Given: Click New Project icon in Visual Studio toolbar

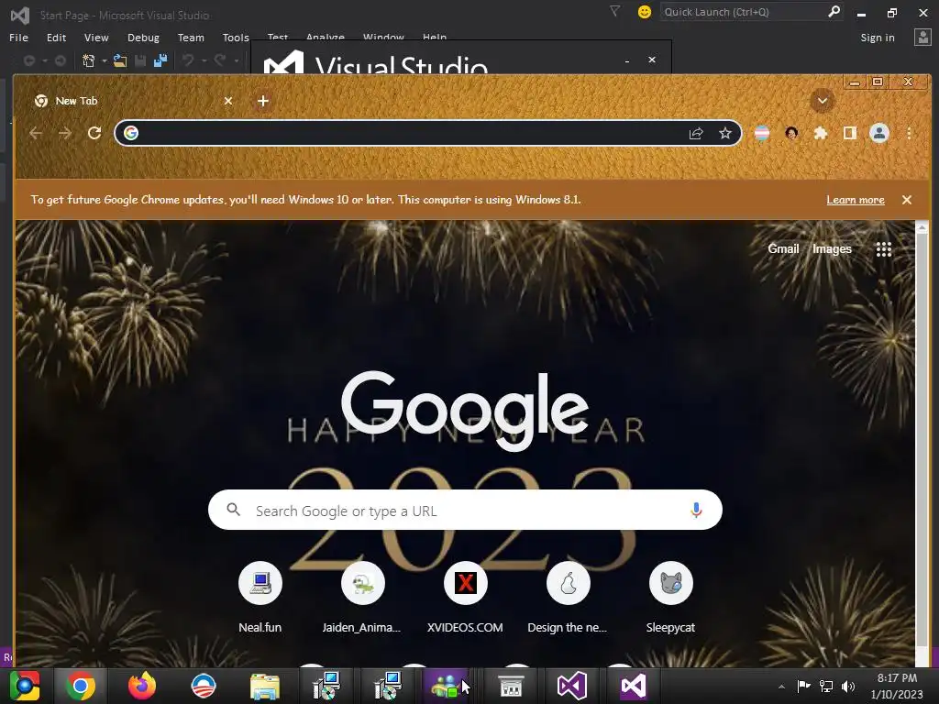Looking at the screenshot, I should 89,60.
